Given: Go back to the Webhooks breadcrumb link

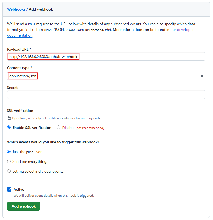Looking at the screenshot, I should coord(16,9).
